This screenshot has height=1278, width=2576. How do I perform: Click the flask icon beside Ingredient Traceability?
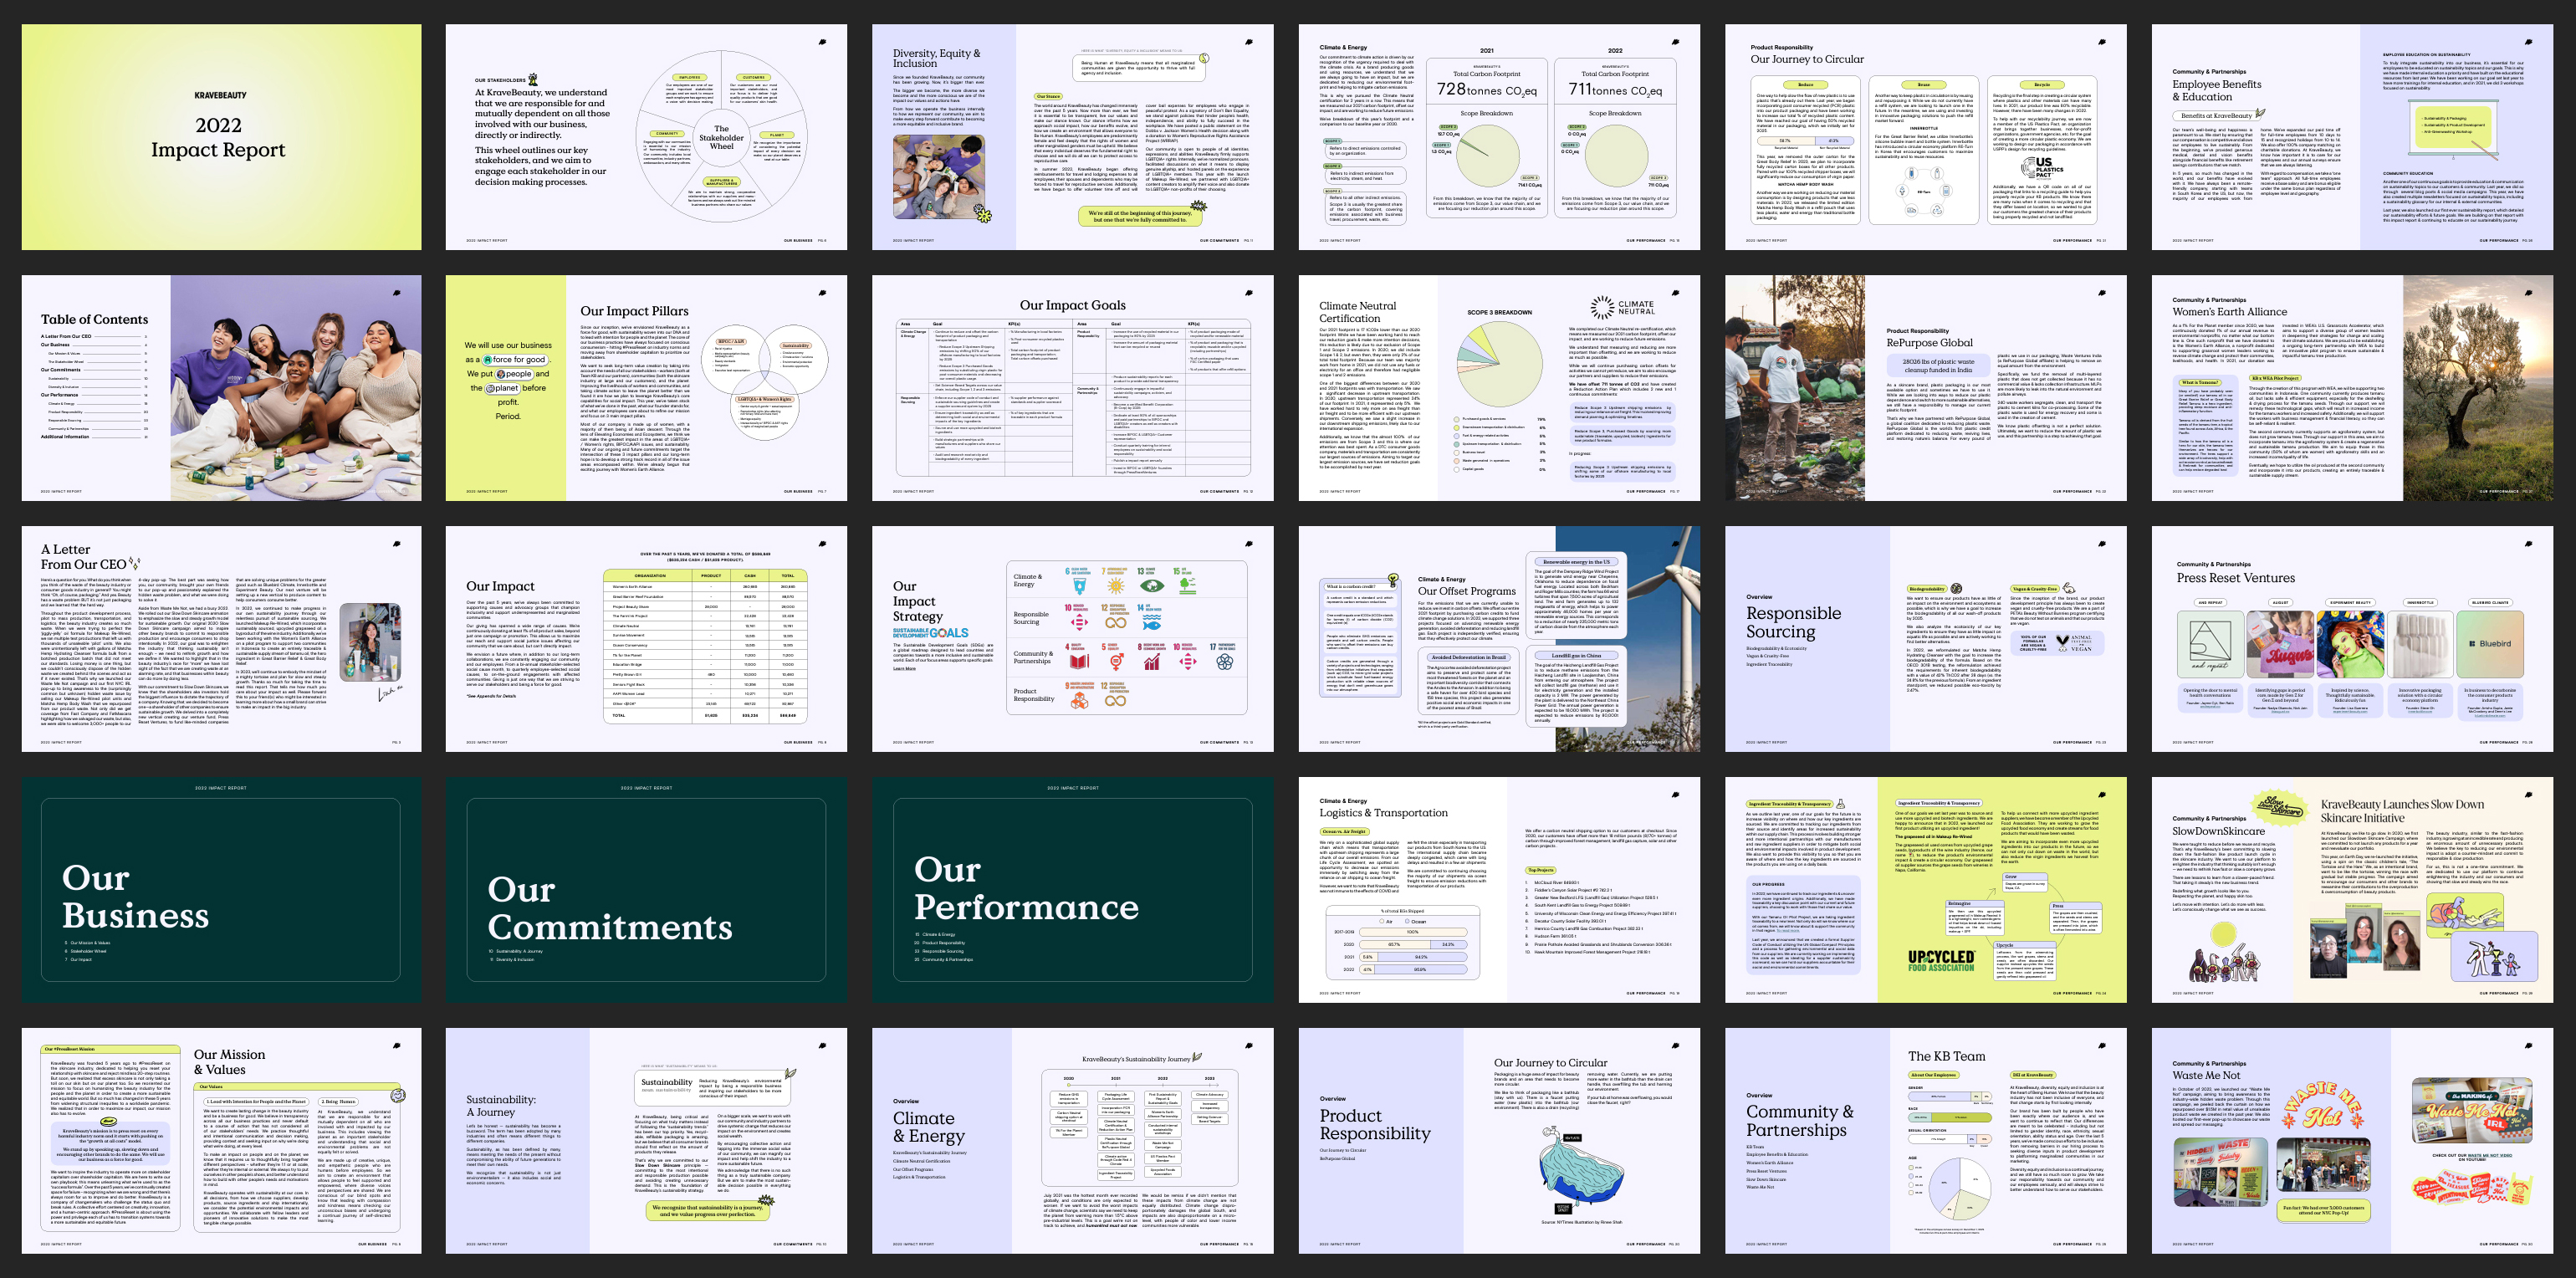[x=1841, y=804]
